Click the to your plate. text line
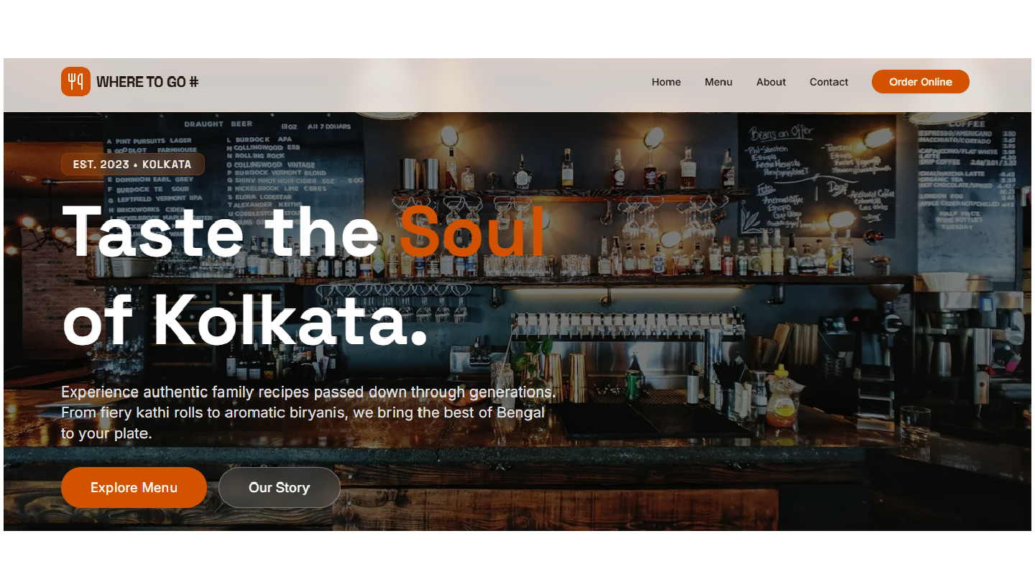The image size is (1035, 582). (x=106, y=434)
